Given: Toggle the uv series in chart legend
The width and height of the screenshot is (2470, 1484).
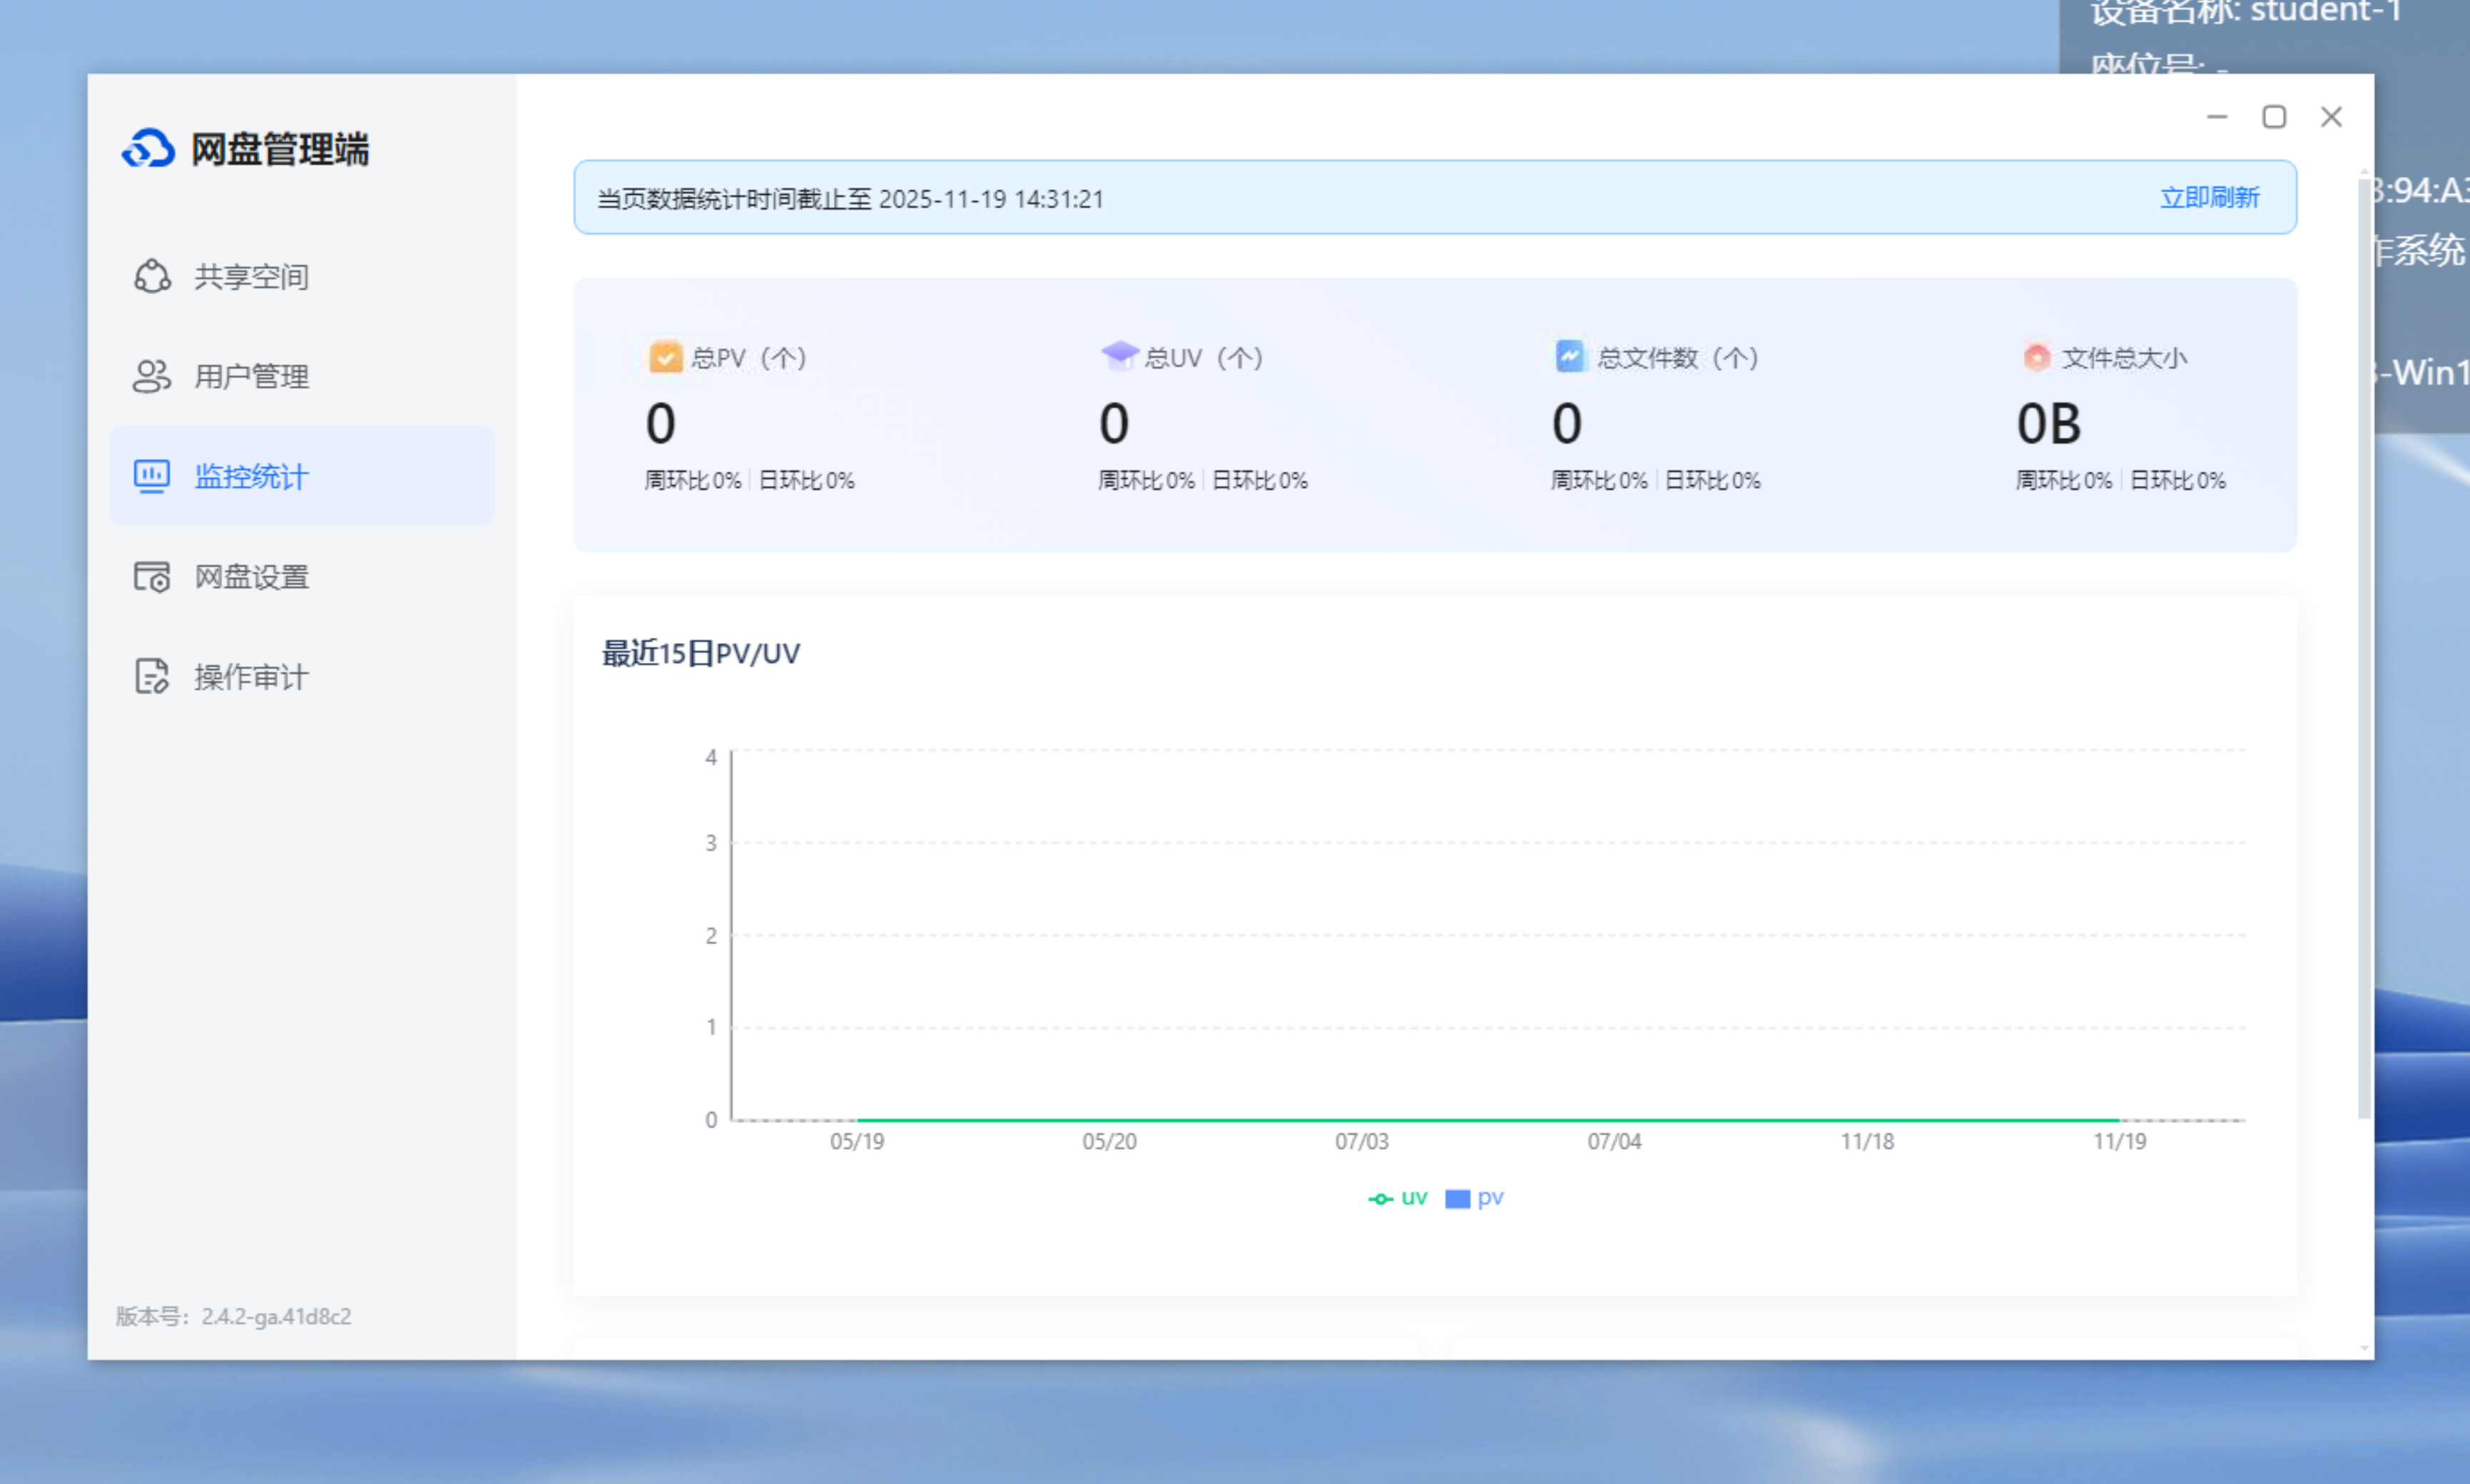Looking at the screenshot, I should (x=1413, y=1198).
